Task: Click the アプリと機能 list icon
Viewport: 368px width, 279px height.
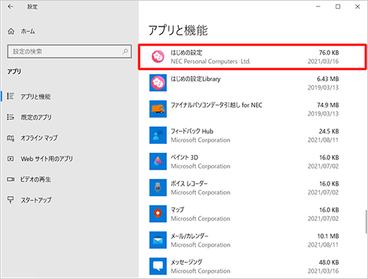Action: (x=10, y=96)
